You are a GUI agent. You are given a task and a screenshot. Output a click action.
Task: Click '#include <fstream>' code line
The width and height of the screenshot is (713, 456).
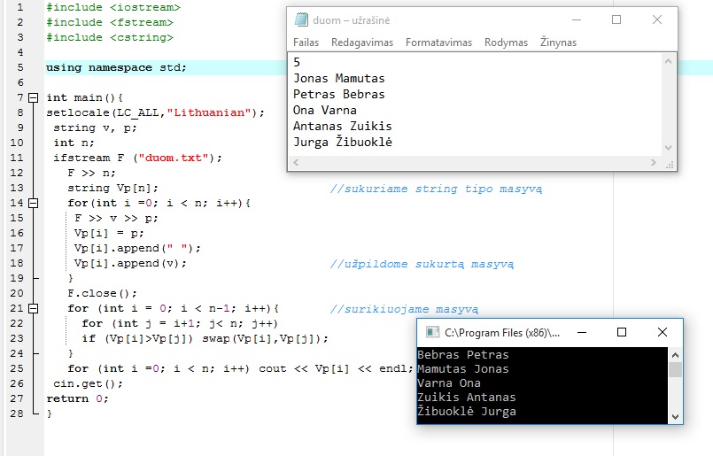click(110, 22)
